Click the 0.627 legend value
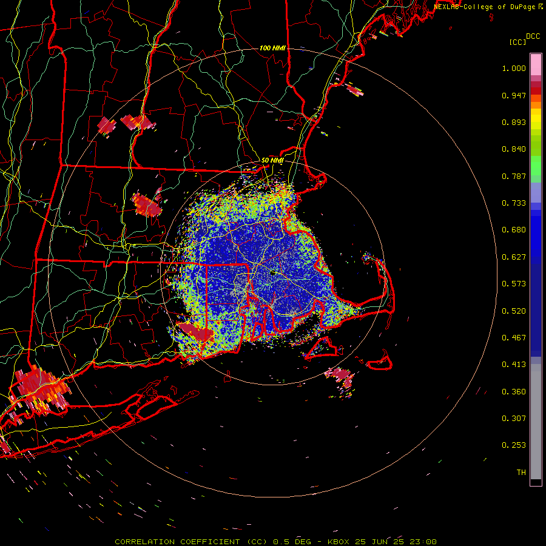Screen dimensions: 546x546 [514, 257]
